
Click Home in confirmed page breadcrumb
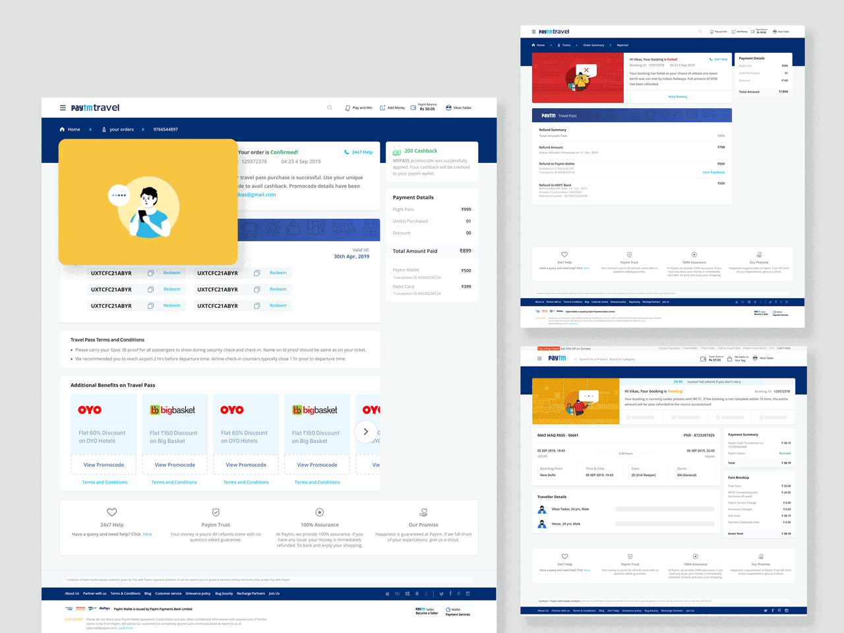coord(70,129)
